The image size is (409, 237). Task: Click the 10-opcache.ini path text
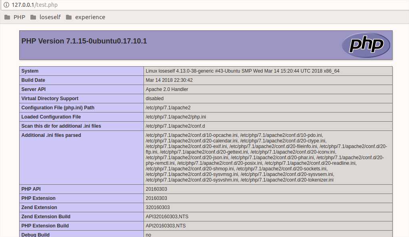coord(192,135)
